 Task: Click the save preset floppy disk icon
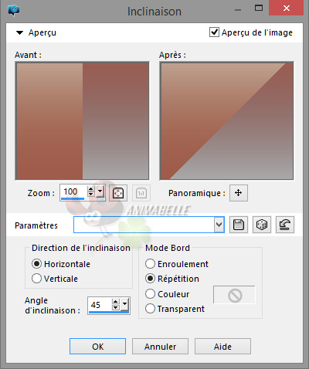click(239, 225)
